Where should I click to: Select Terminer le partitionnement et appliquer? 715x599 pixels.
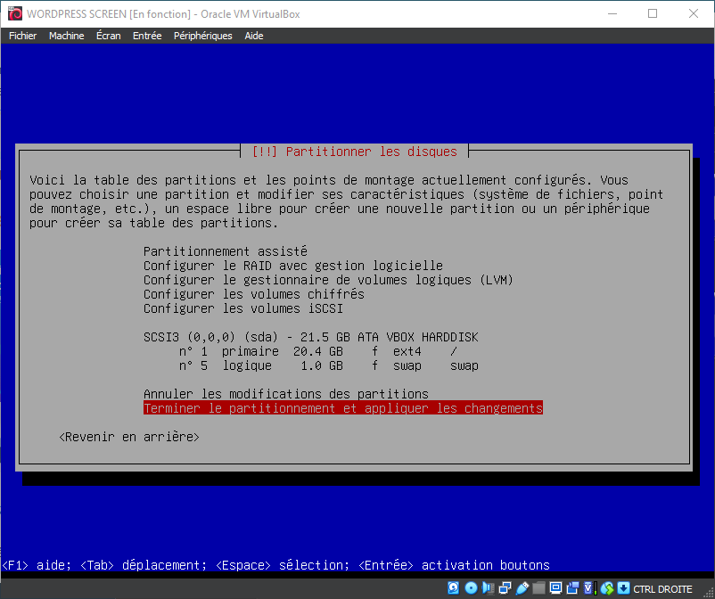pyautogui.click(x=342, y=408)
